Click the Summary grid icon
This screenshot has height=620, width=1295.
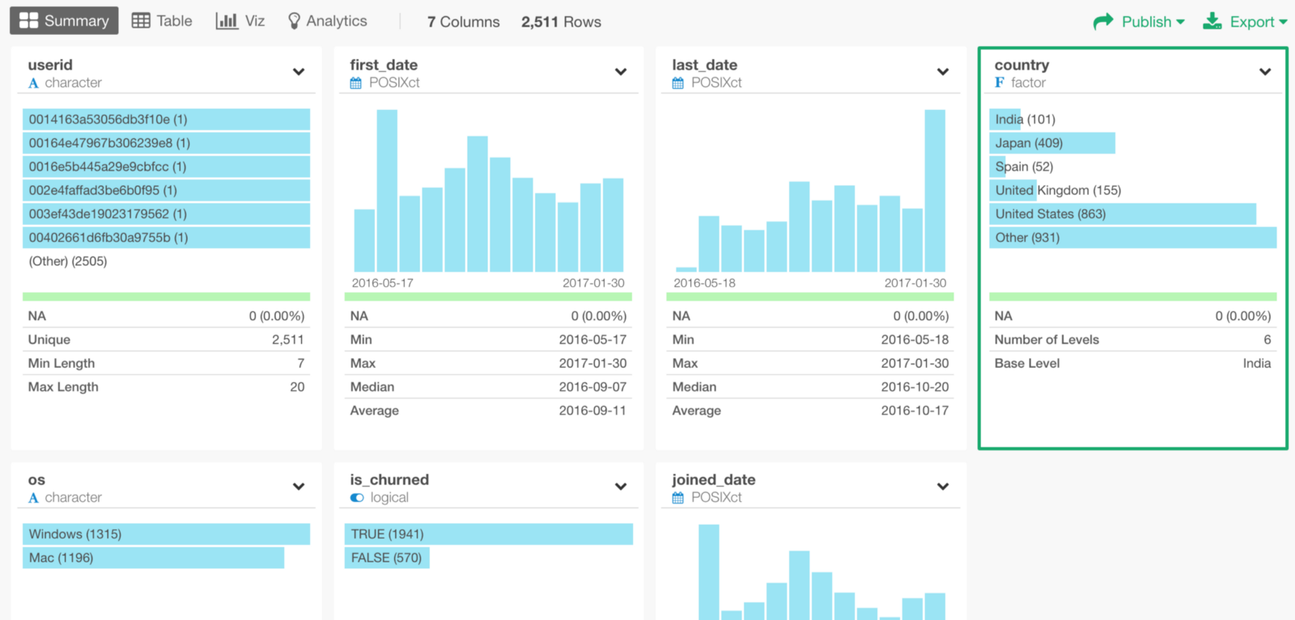[28, 20]
